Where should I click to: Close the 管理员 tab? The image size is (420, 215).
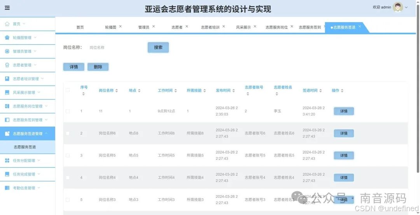click(x=154, y=26)
